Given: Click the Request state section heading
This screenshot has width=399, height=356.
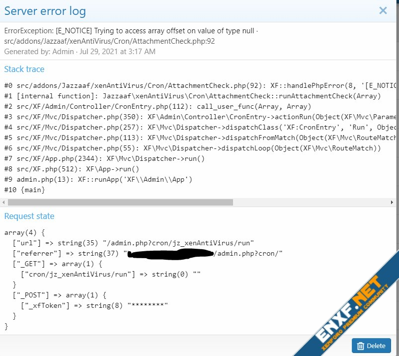Looking at the screenshot, I should tap(29, 216).
